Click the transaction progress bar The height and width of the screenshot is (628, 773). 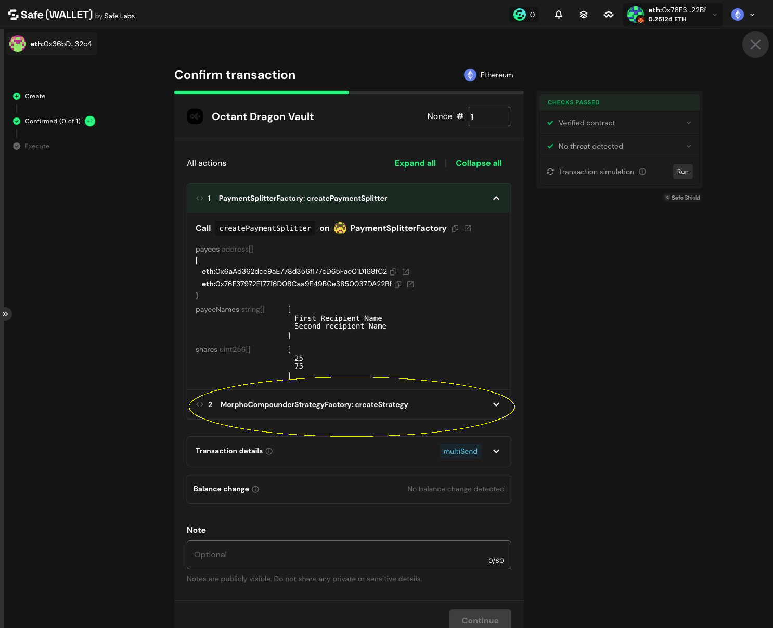[349, 93]
